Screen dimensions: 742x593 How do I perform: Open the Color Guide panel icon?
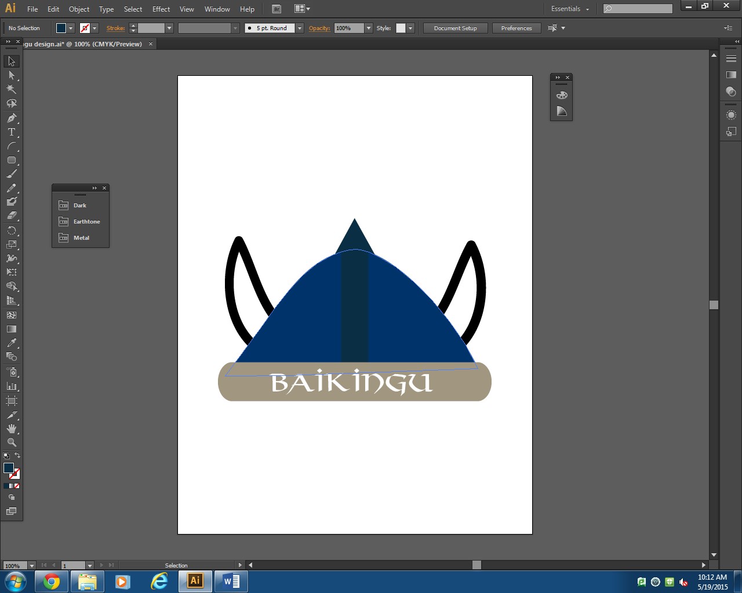click(561, 111)
